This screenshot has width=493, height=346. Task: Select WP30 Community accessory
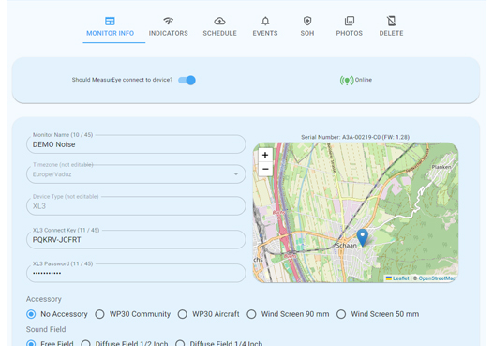[99, 314]
